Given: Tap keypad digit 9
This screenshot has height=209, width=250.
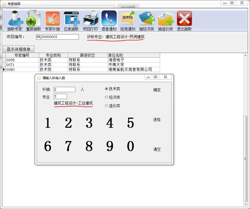Looking at the screenshot, I should (110, 146).
